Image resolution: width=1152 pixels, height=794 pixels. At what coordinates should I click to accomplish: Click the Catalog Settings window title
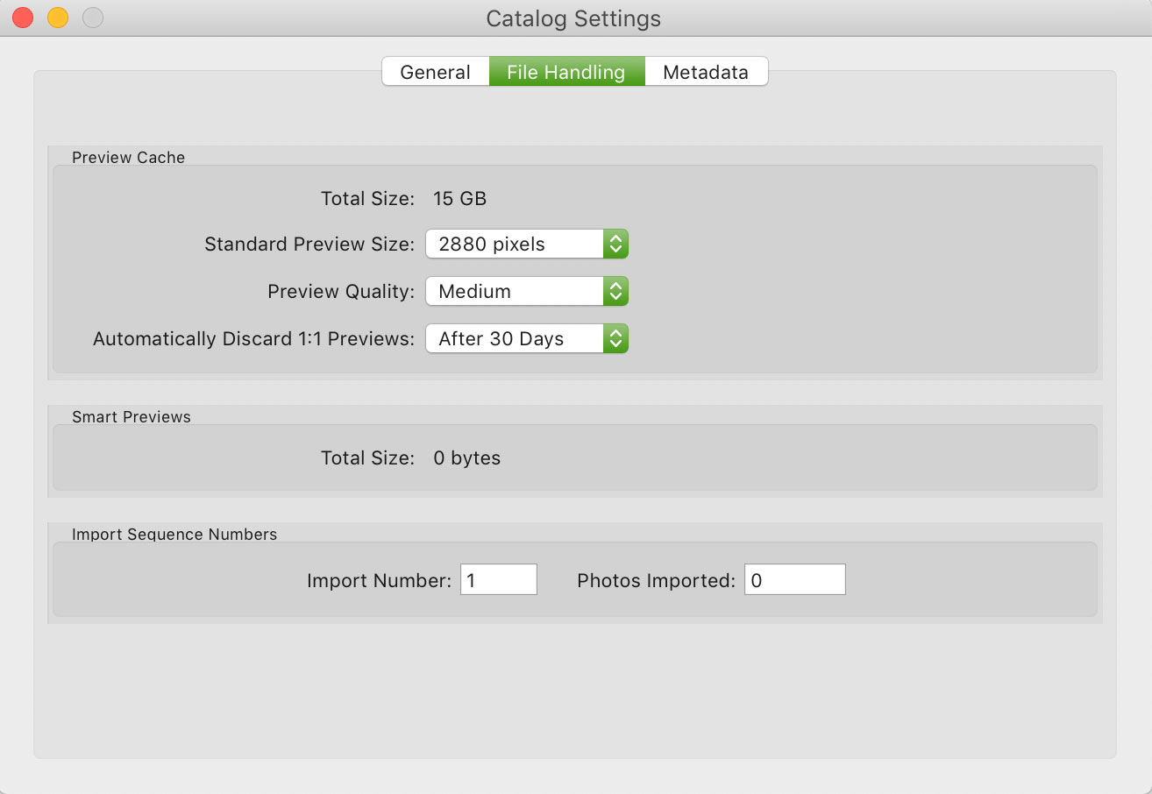coord(573,18)
